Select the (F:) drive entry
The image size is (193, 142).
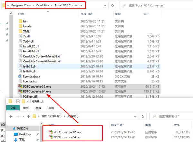tap(3, 136)
